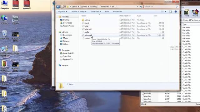Expand the address bar history dropdown

coord(137,7)
